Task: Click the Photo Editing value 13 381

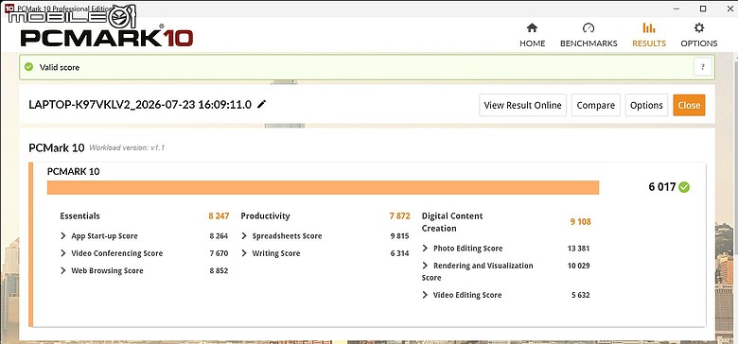Action: tap(578, 249)
